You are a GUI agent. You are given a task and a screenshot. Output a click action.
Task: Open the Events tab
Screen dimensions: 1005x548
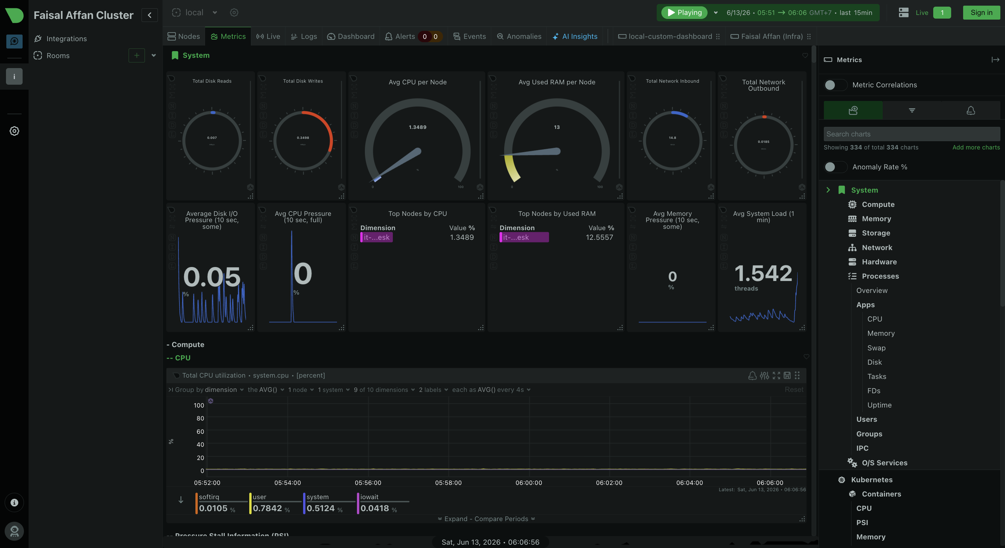coord(469,36)
